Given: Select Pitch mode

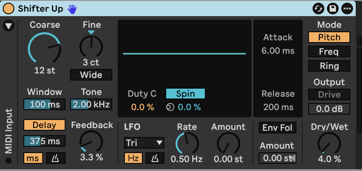Looking at the screenshot, I should coord(329,37).
